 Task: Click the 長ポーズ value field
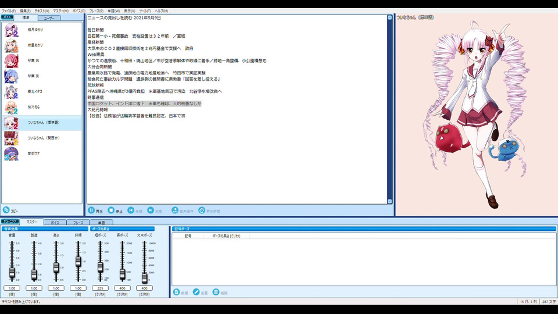tap(123, 288)
